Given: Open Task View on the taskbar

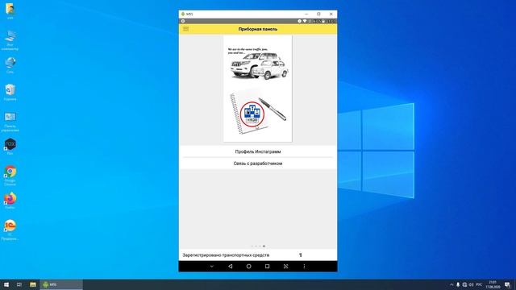Looking at the screenshot, I should (19, 284).
